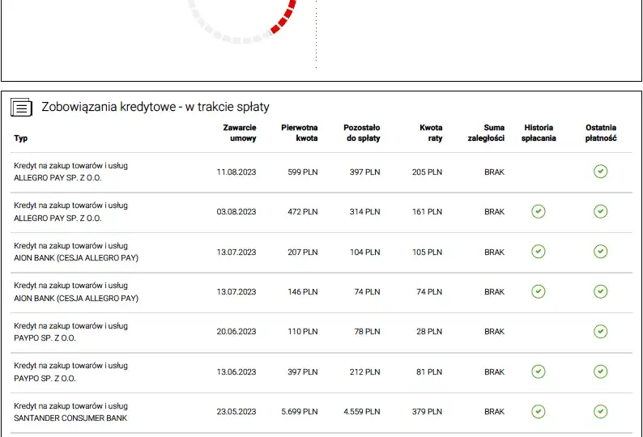
Task: Click payment history checkmark for 207 PLN loan
Action: [x=538, y=252]
